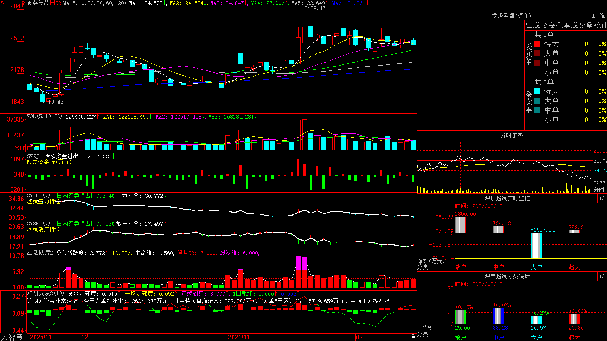Click the teal 大单 sell order swatch
607x341 pixels.
tap(537, 101)
